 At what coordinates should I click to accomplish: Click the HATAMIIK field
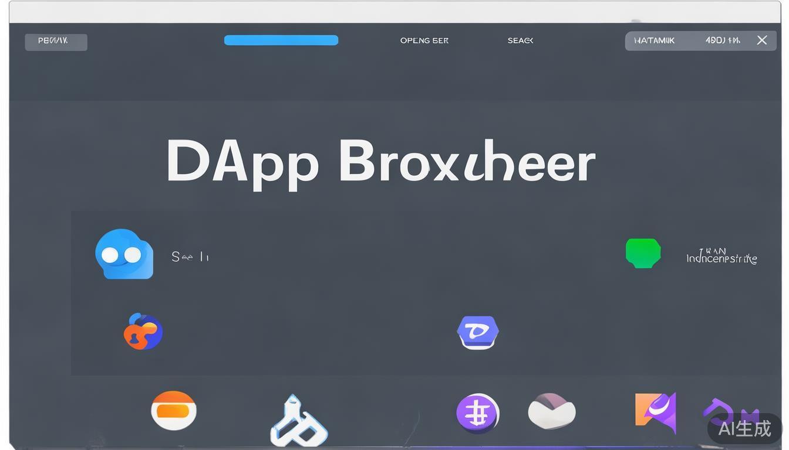tap(654, 40)
